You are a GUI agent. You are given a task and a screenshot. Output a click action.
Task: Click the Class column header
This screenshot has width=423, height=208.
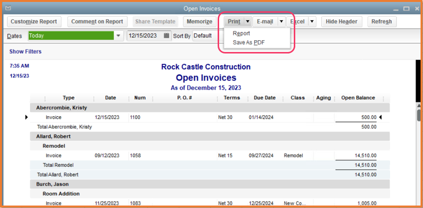tap(298, 98)
